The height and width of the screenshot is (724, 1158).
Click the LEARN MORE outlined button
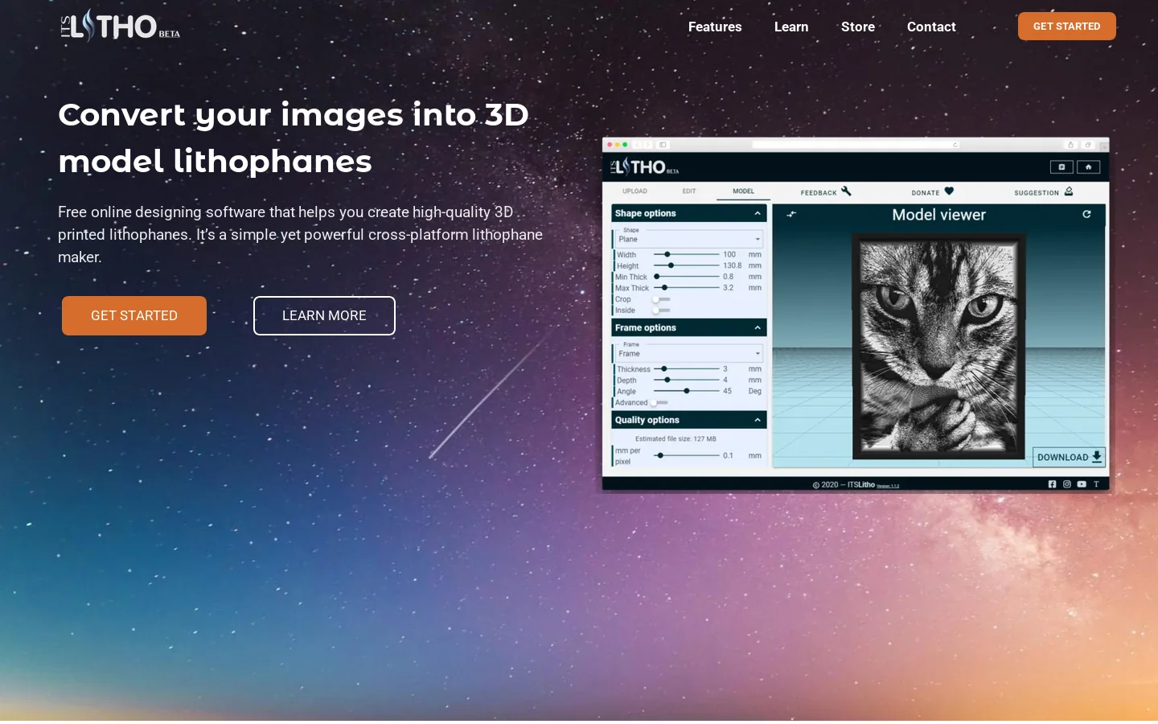point(324,315)
